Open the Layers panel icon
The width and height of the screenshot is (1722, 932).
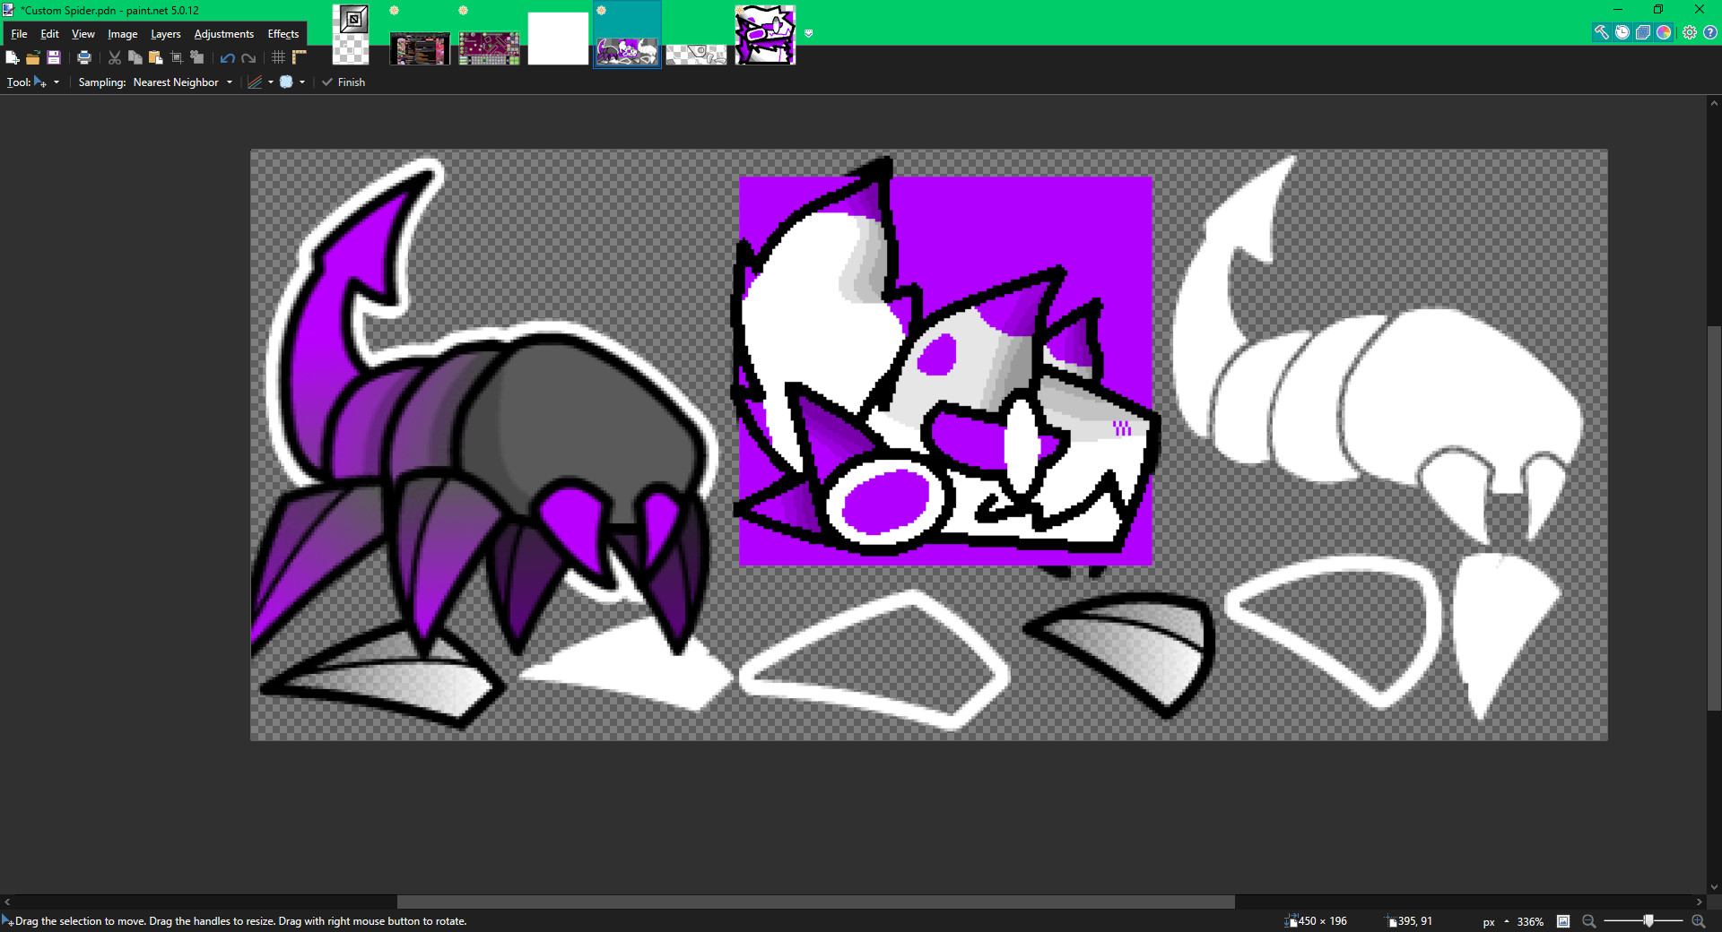(x=1642, y=32)
